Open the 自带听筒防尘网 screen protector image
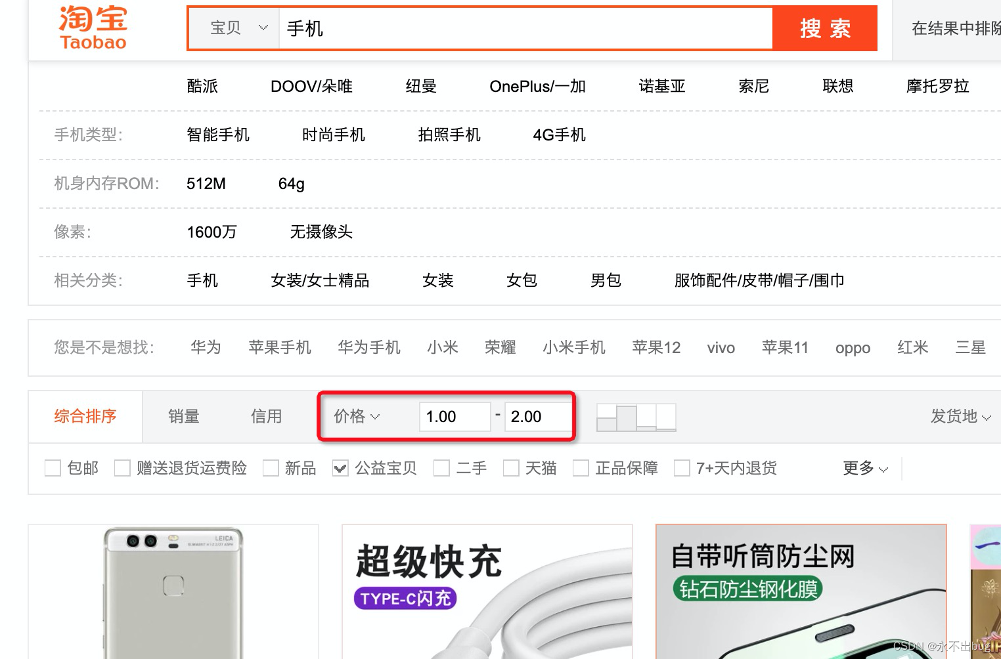The width and height of the screenshot is (1001, 659). point(801,592)
